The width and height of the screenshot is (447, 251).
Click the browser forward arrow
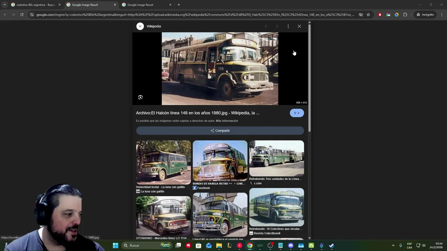(13, 15)
